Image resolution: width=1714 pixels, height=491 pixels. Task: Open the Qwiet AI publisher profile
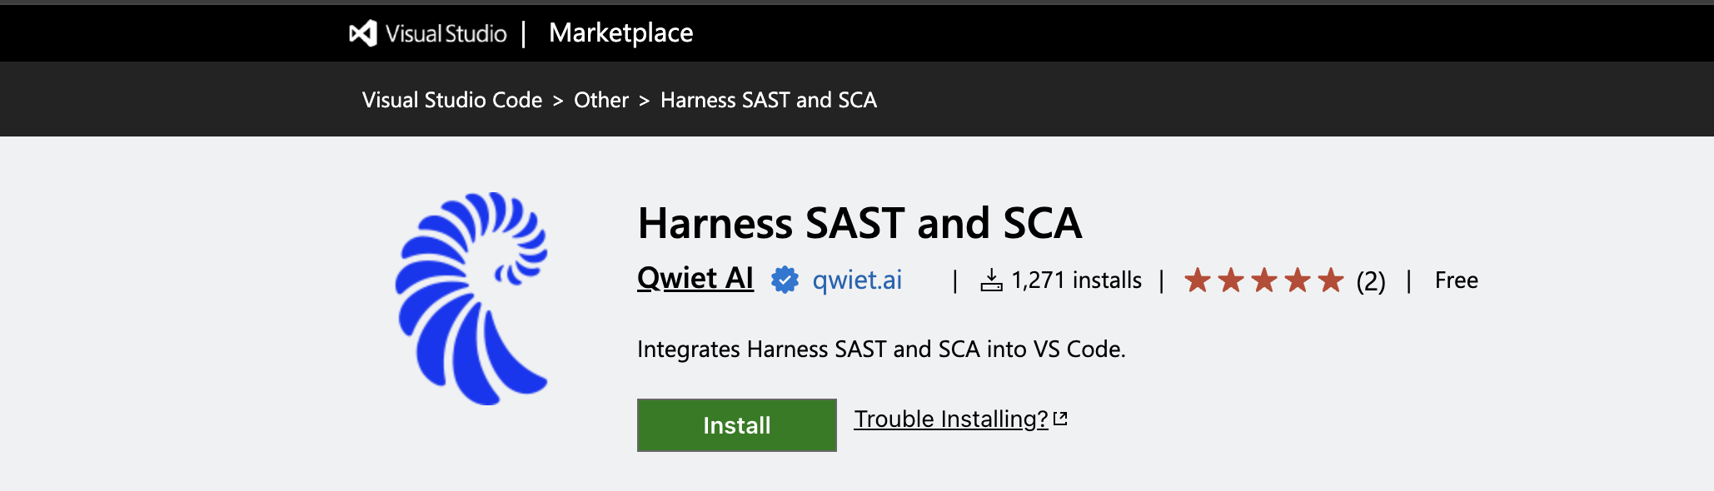point(695,280)
